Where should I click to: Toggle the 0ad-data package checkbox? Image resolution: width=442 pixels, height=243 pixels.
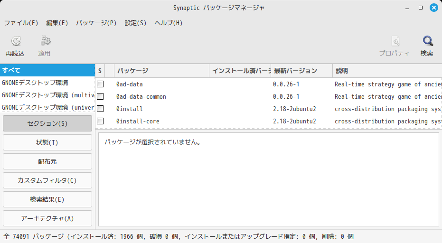[100, 84]
